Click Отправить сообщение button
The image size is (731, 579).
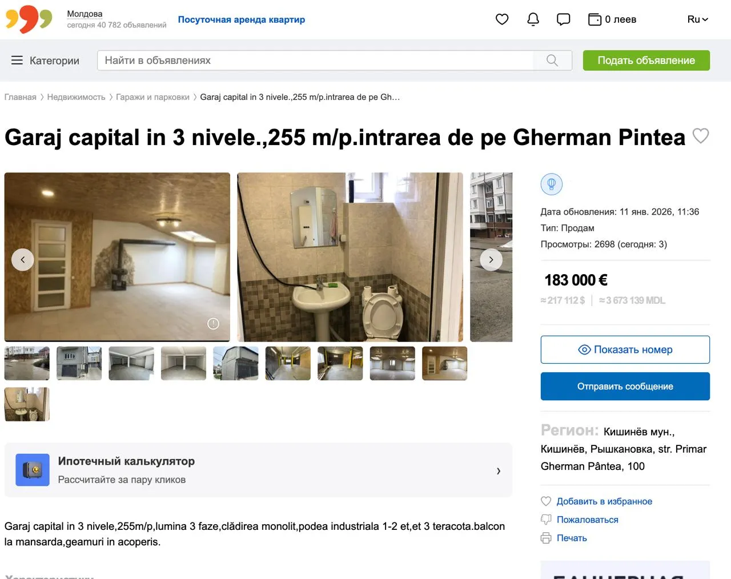625,387
